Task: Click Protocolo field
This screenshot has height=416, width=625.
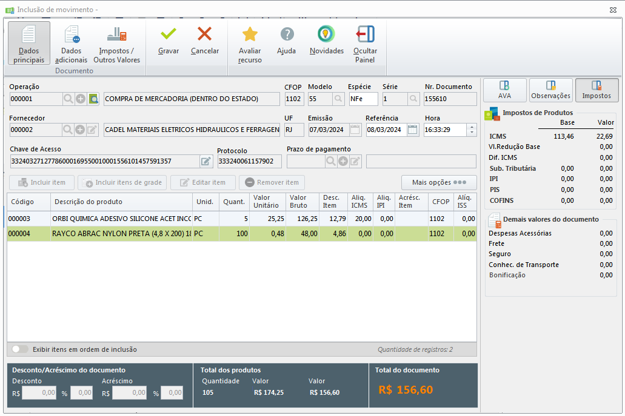Action: pyautogui.click(x=249, y=161)
